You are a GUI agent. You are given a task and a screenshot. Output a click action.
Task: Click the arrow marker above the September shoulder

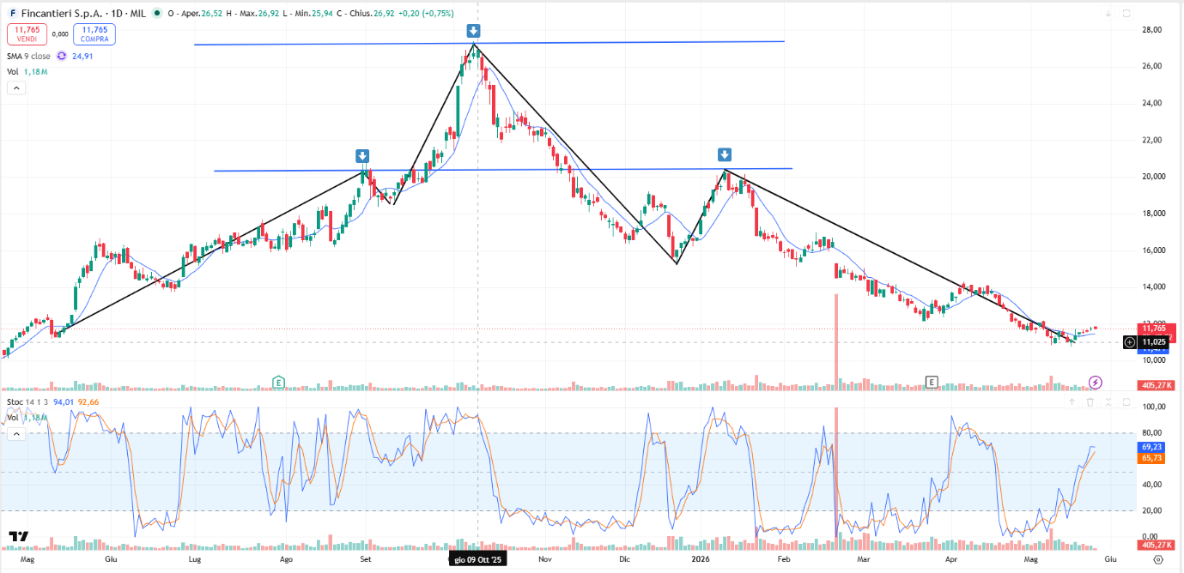363,156
